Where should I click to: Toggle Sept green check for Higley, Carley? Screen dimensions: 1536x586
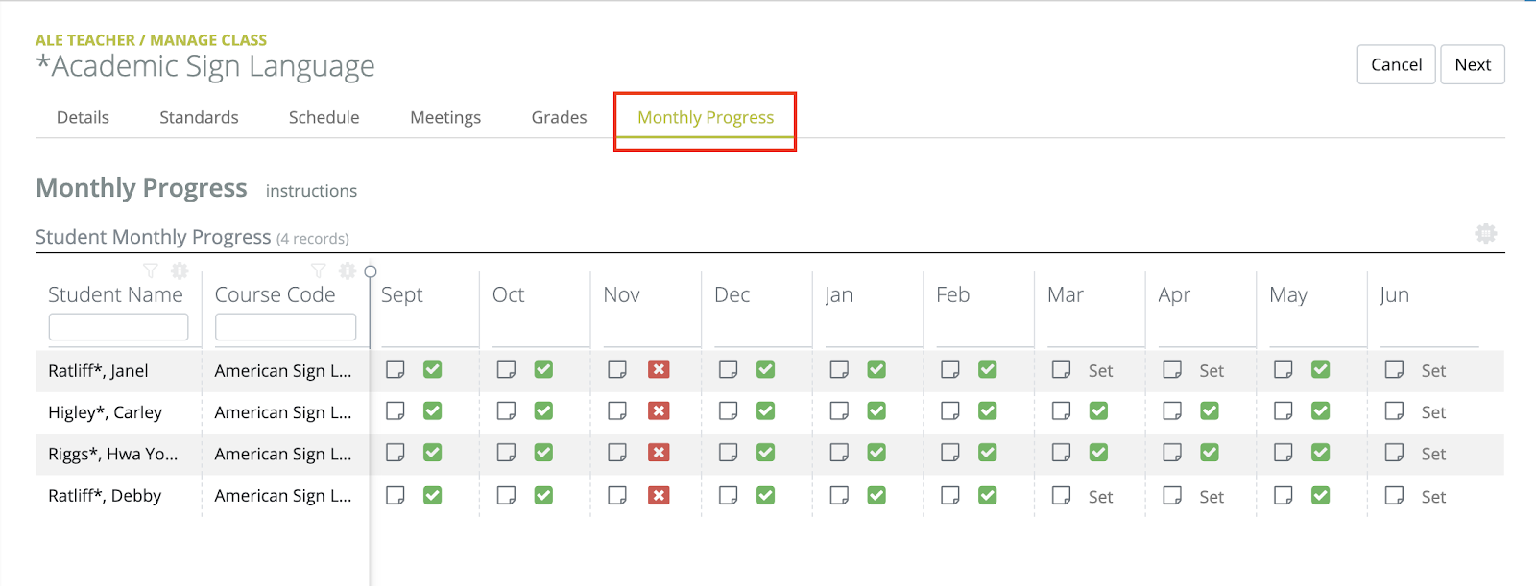tap(433, 411)
